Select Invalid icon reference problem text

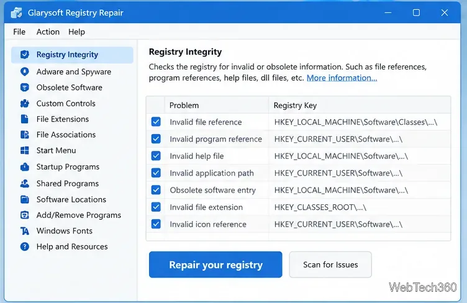coord(208,224)
